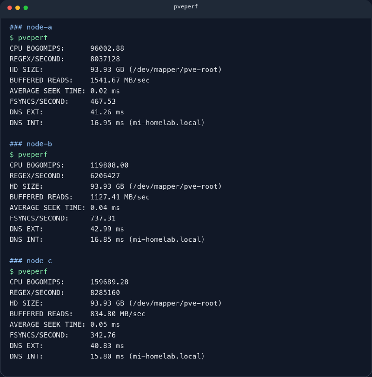
Task: Click node-c's HD SIZE 93.93 GB value
Action: pos(107,304)
